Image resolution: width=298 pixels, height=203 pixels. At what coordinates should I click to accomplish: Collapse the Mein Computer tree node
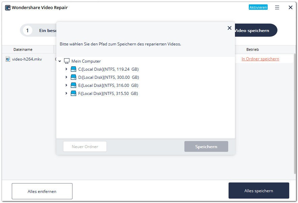[60, 61]
